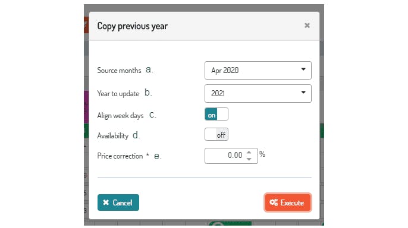The width and height of the screenshot is (408, 228).
Task: Click the Availability label
Action: [x=112, y=135]
